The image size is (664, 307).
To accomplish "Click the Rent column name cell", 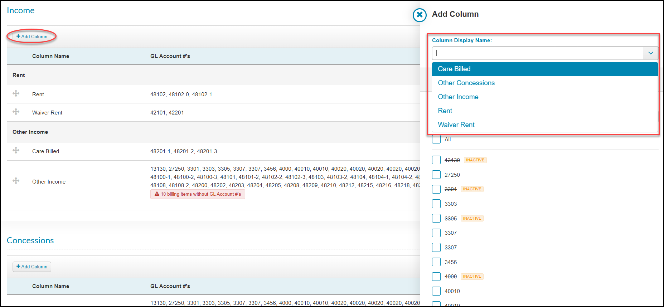I will tap(38, 94).
